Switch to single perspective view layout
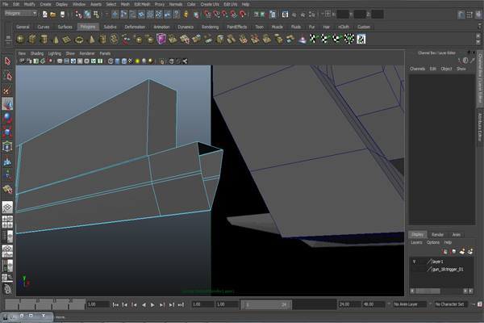 point(7,208)
